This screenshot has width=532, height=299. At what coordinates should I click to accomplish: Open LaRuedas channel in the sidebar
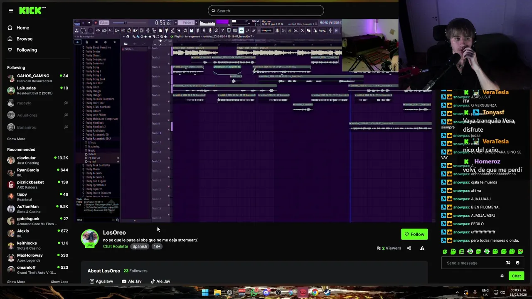click(x=37, y=91)
